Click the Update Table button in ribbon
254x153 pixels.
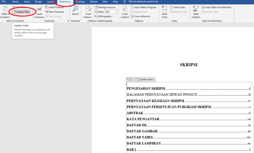click(21, 12)
